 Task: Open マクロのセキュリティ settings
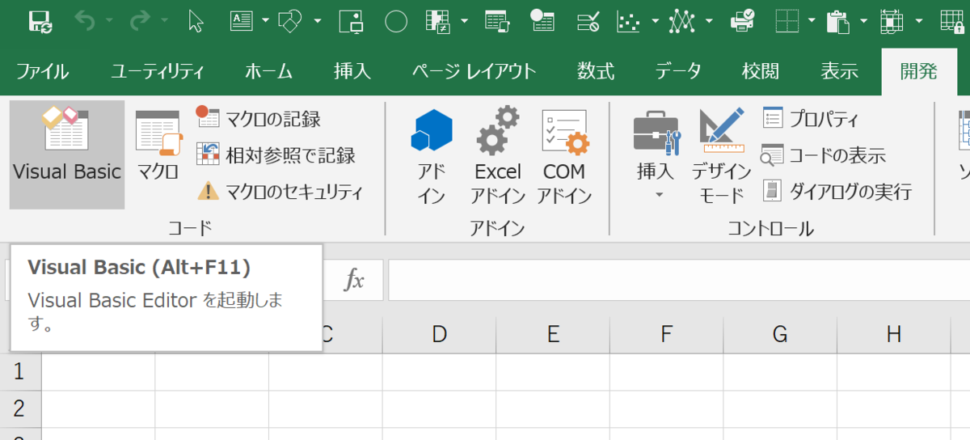point(280,192)
